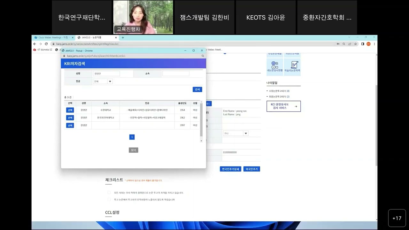Check the second checklist box about personal information

pos(109,200)
